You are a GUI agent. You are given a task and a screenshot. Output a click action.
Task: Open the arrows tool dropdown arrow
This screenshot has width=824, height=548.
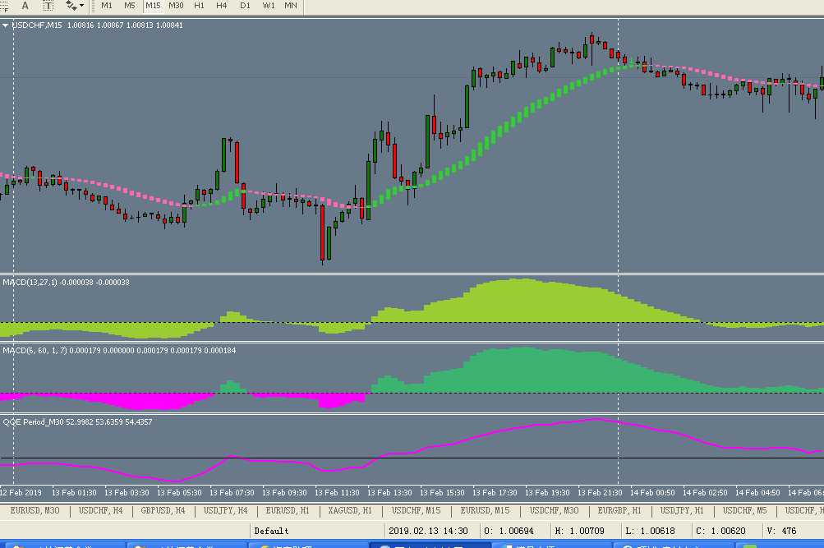(x=82, y=6)
